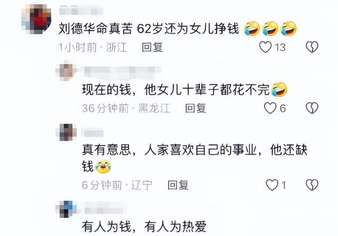Open avatar of the 辽宁 commenter
The width and height of the screenshot is (338, 236).
pos(66,132)
